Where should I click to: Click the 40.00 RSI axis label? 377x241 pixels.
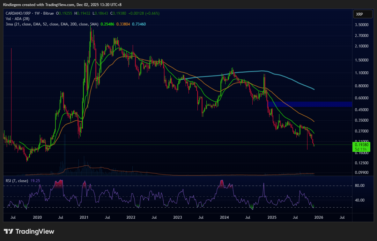(359, 200)
